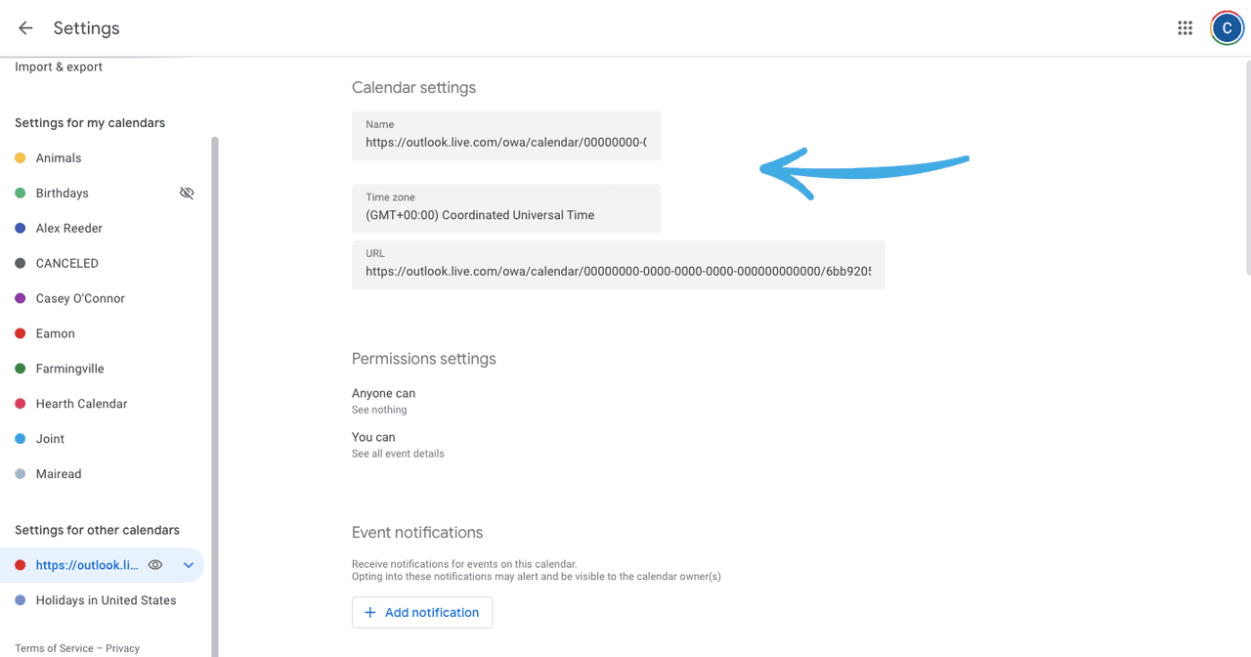This screenshot has height=657, width=1251.
Task: Click the Add notification button
Action: (x=422, y=612)
